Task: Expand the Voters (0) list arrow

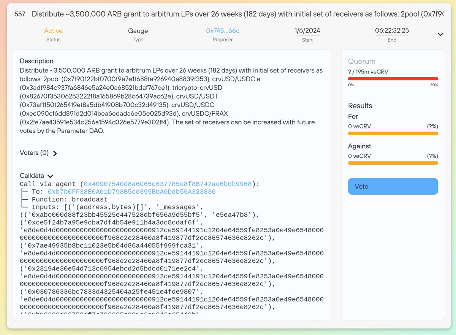Action: 55,154
